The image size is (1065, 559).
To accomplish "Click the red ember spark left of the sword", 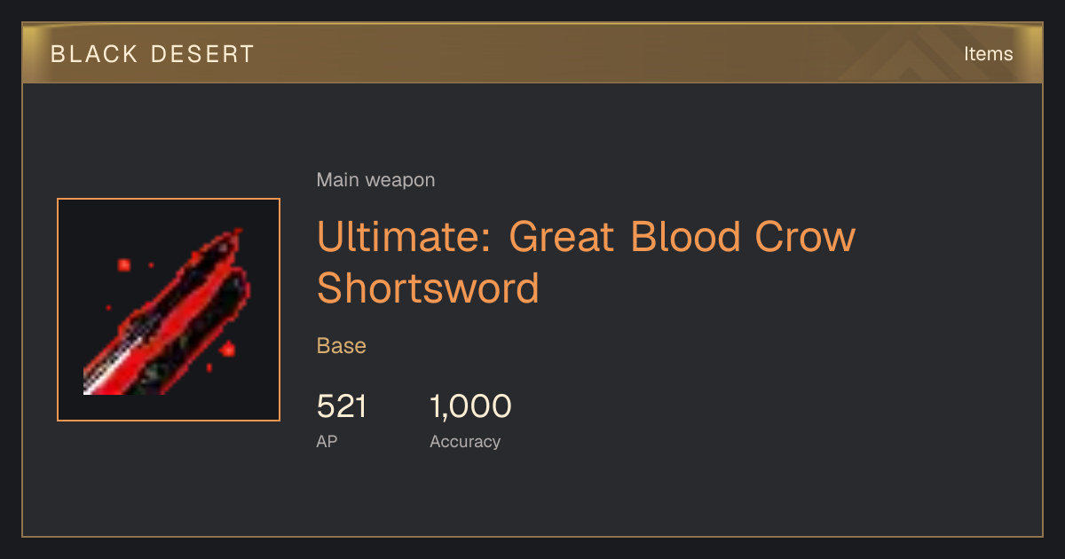I will (x=124, y=264).
